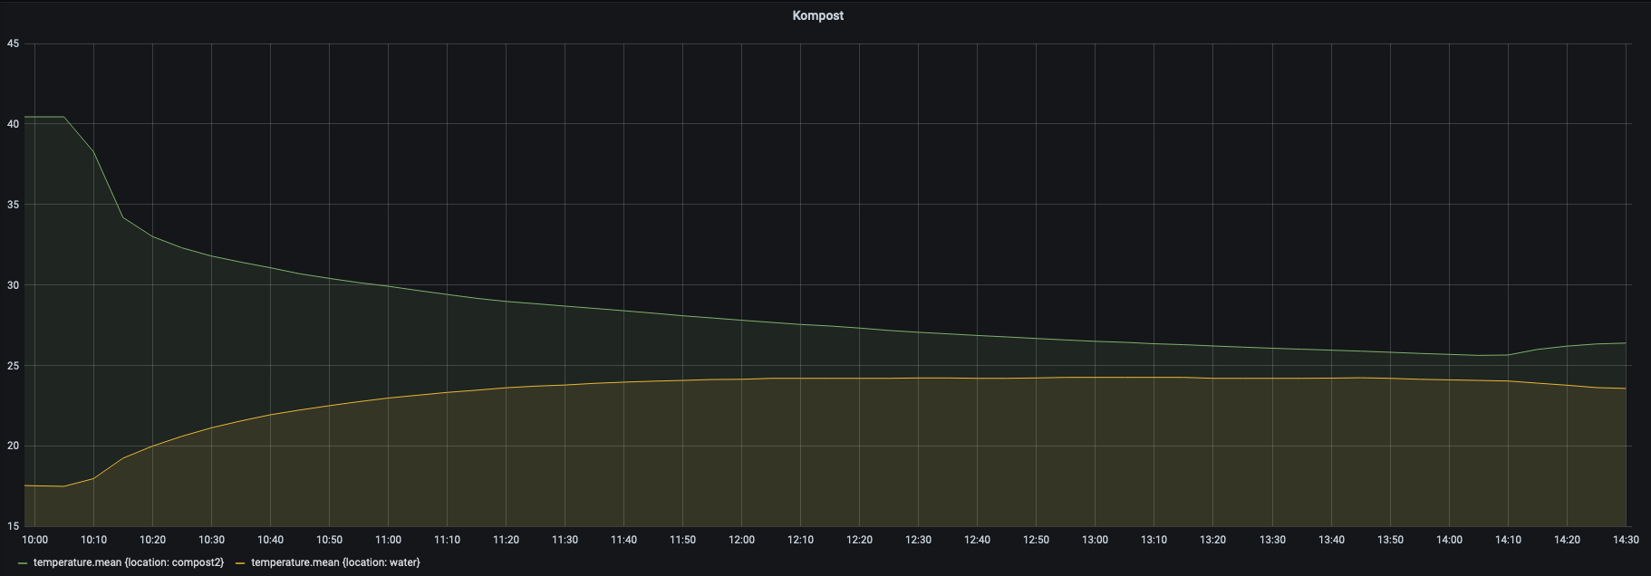Image resolution: width=1651 pixels, height=576 pixels.
Task: Select the 12:00 time axis label
Action: [741, 540]
